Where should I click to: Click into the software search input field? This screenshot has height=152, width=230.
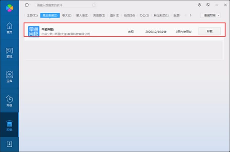point(62,5)
